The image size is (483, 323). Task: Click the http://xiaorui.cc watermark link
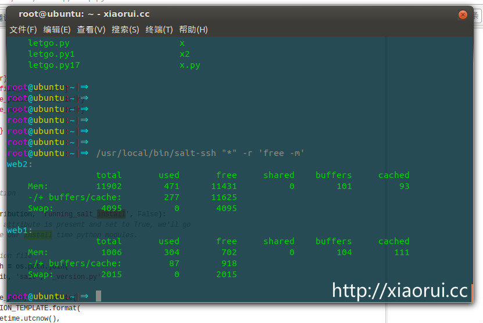pos(400,290)
